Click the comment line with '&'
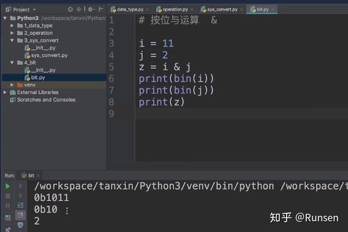This screenshot has width=348, height=232. 178,20
